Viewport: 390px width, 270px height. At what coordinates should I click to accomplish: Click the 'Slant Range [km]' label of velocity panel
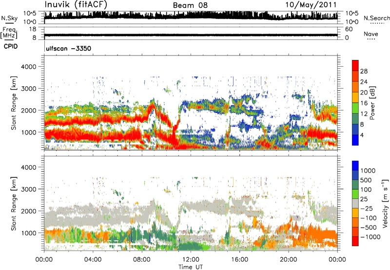point(14,204)
